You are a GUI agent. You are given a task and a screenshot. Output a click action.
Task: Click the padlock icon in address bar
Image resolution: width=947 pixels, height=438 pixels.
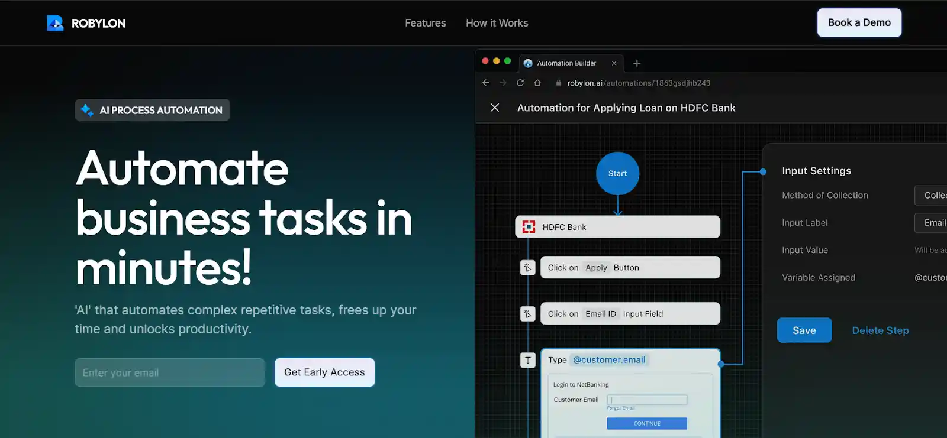coord(558,83)
